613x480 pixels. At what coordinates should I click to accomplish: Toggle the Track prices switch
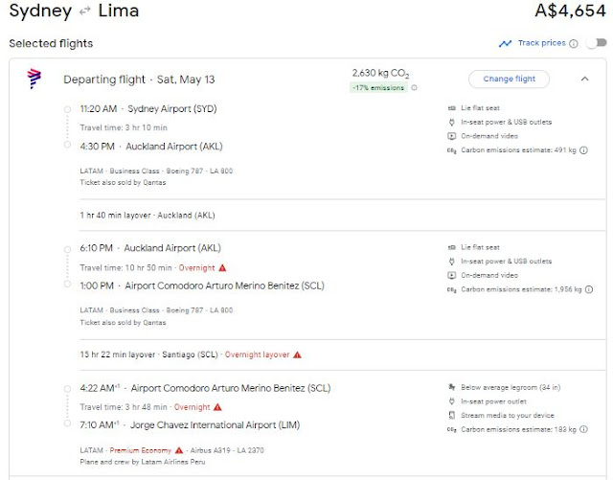[x=597, y=43]
